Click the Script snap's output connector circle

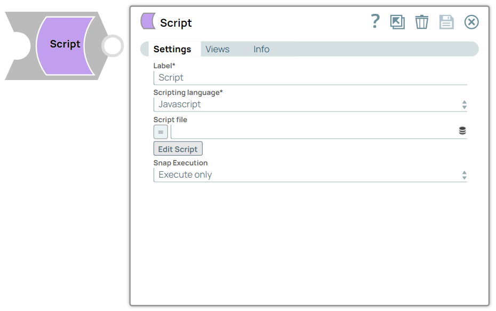[112, 46]
